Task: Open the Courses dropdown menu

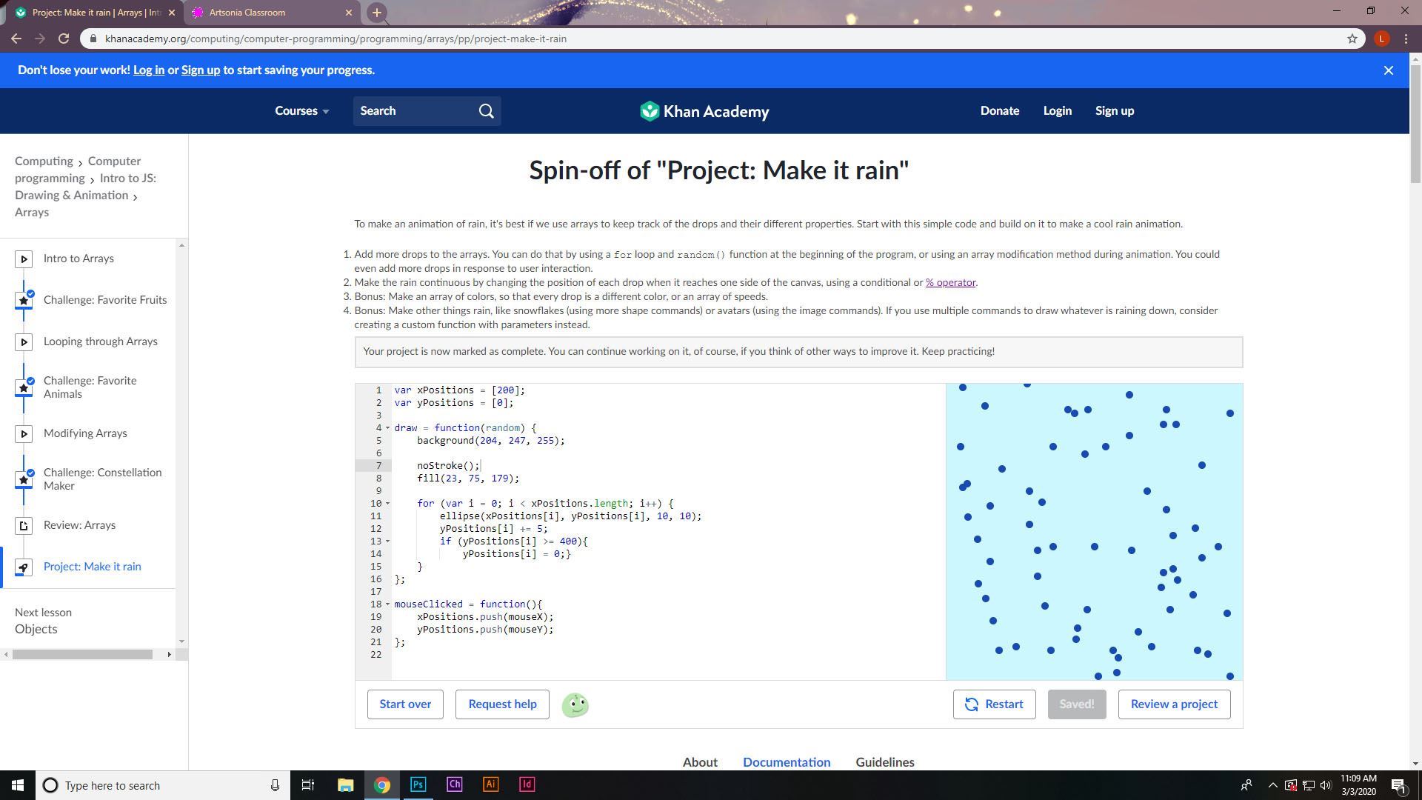Action: click(x=301, y=111)
